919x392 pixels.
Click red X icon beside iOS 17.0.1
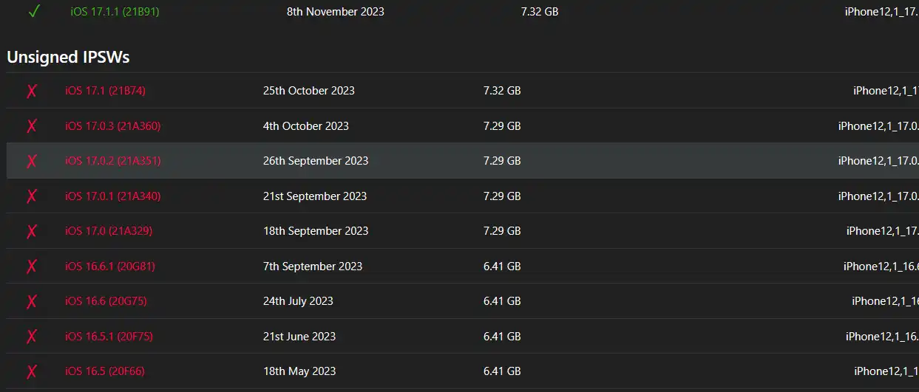32,196
